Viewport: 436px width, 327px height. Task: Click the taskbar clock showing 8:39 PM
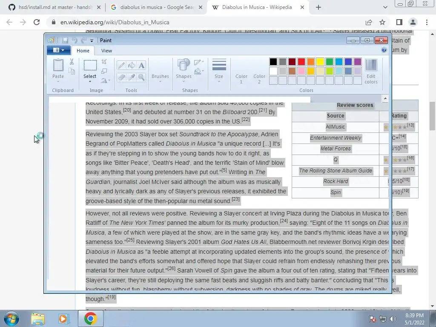(414, 319)
